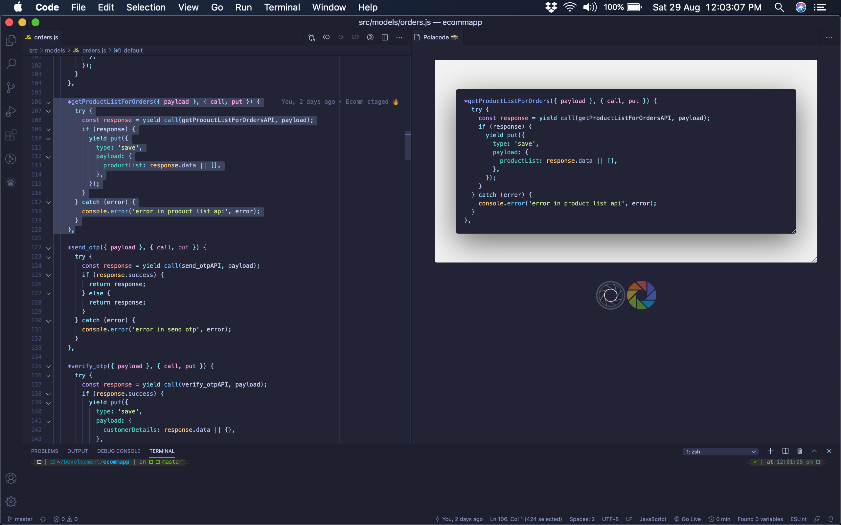This screenshot has width=841, height=525.
Task: Close the terminal panel
Action: (x=829, y=451)
